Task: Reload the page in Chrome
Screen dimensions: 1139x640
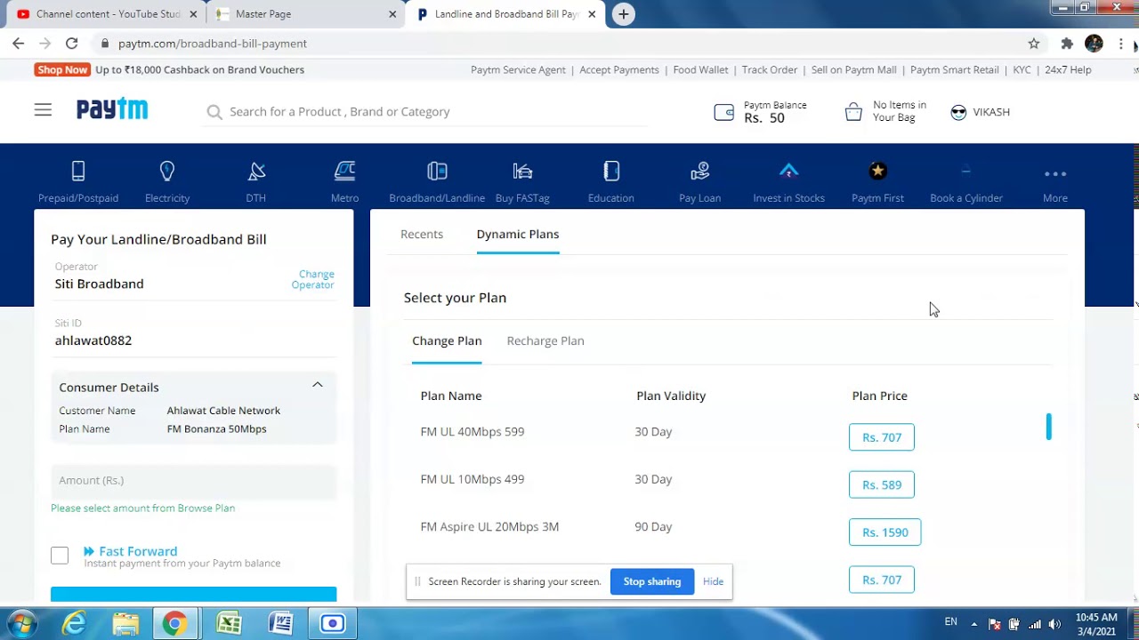Action: coord(72,44)
